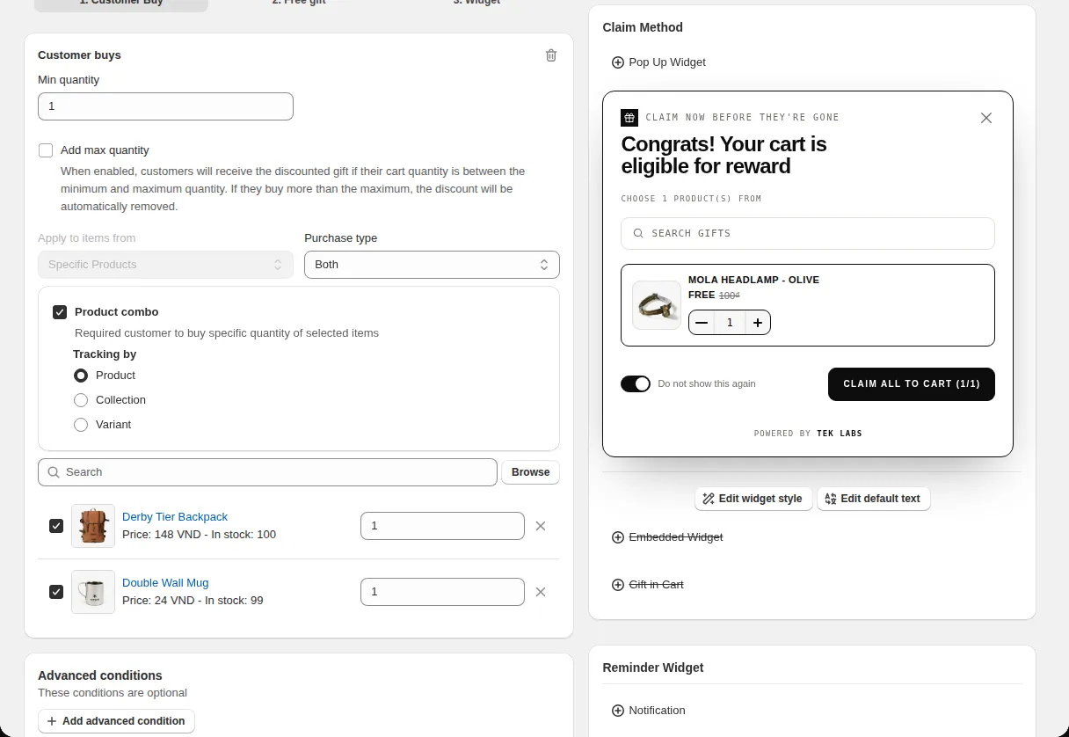Increase the Mola Headlamp quantity with plus
This screenshot has width=1069, height=737.
click(758, 323)
